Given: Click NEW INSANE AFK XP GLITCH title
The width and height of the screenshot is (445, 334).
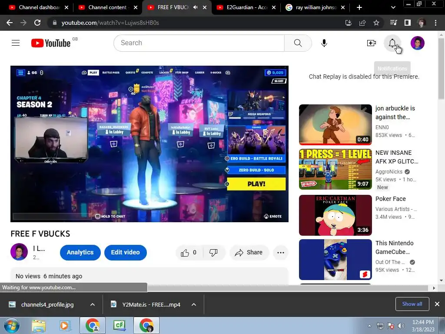Looking at the screenshot, I should pyautogui.click(x=397, y=157).
